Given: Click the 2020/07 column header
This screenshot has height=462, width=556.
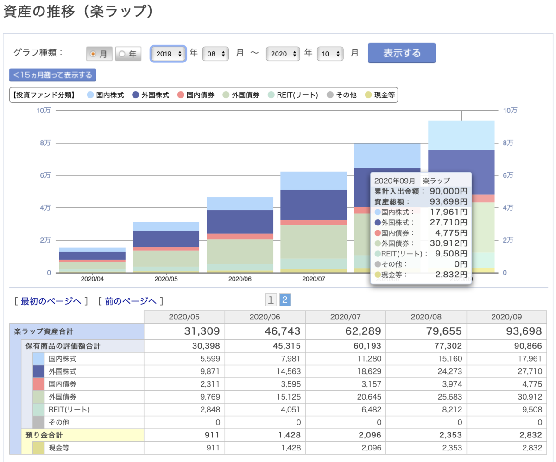Looking at the screenshot, I should pos(345,317).
